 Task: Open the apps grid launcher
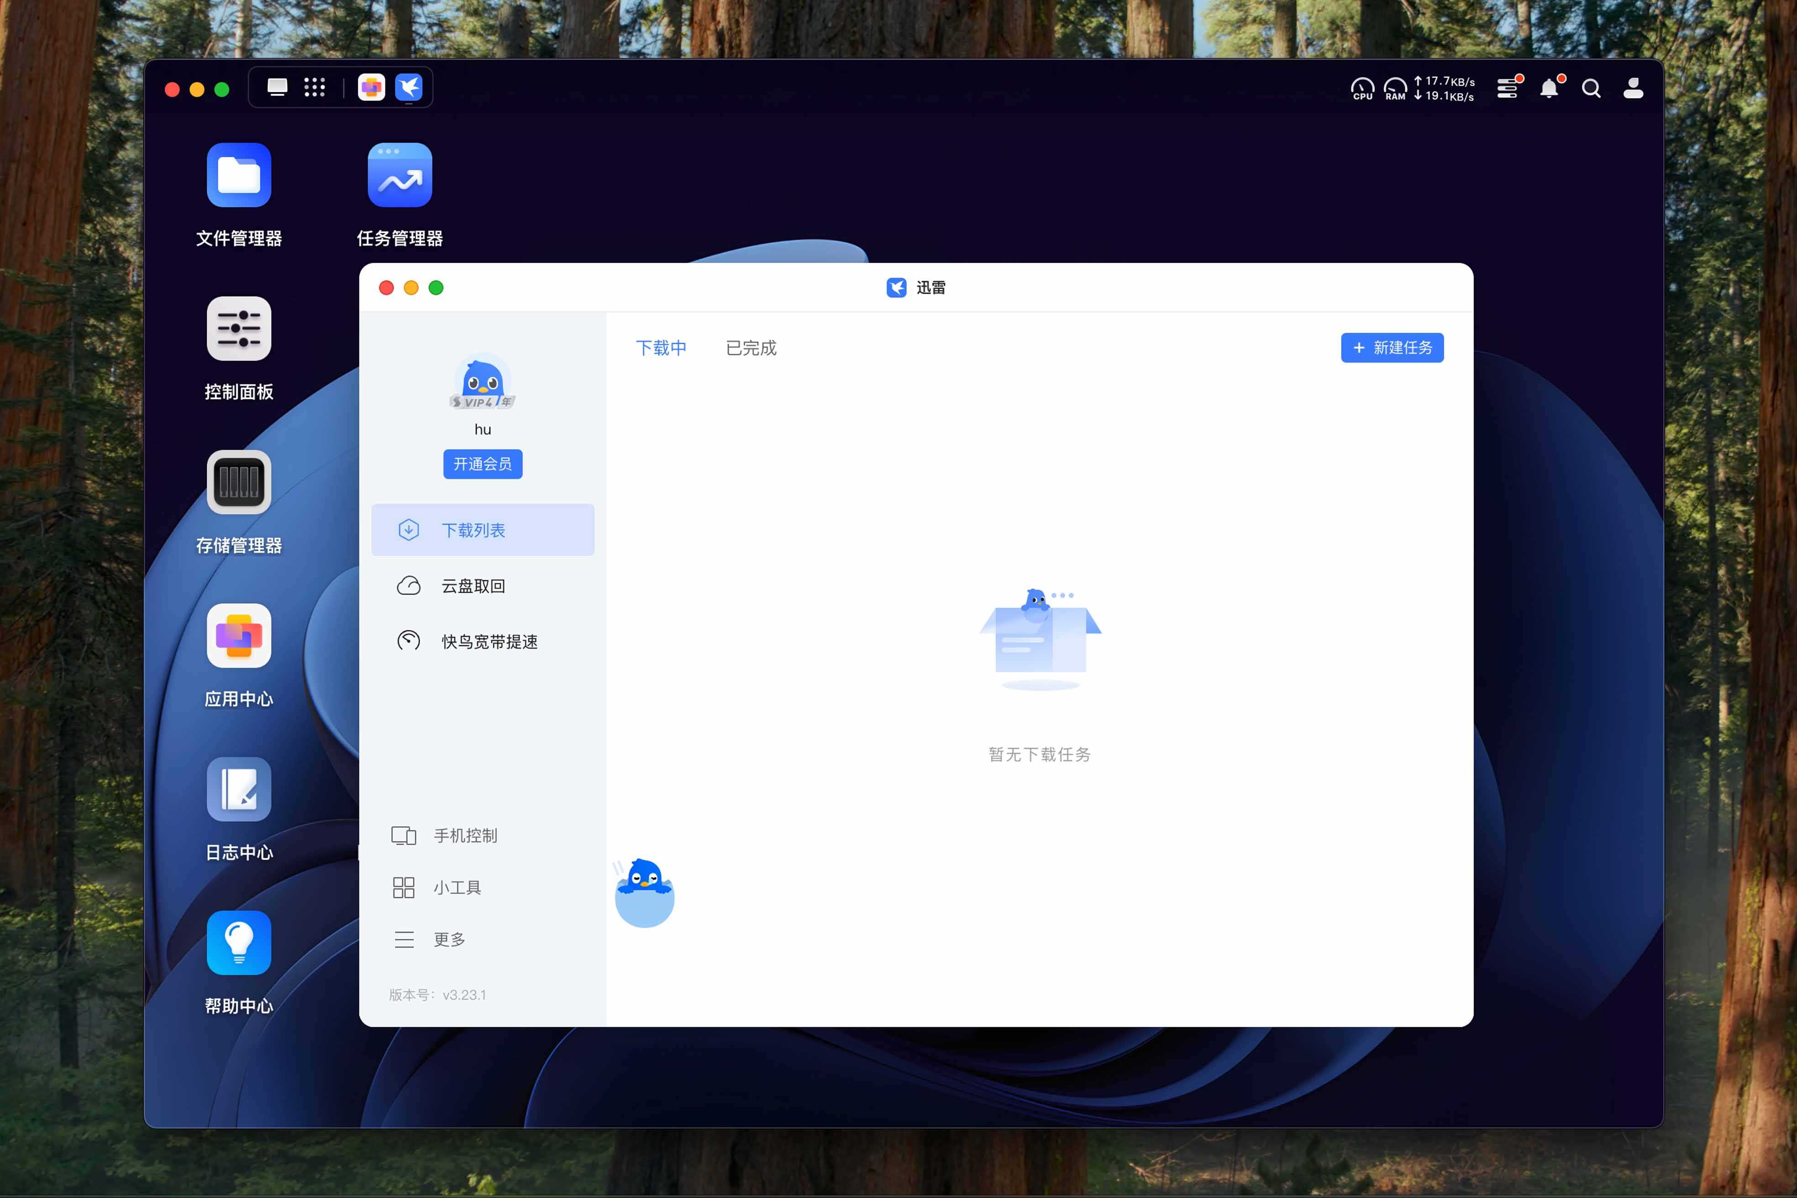click(314, 87)
